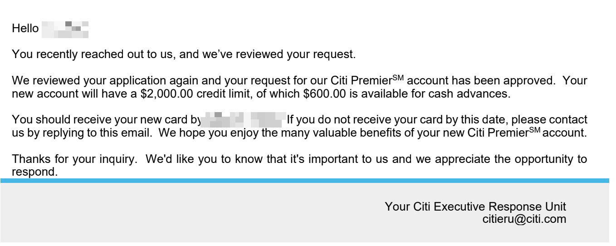Click the citieru@citi.com email address

(x=524, y=219)
